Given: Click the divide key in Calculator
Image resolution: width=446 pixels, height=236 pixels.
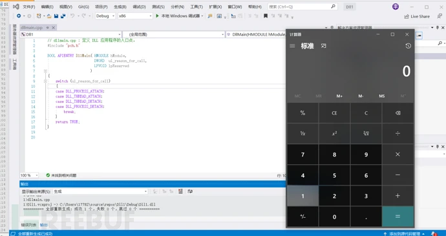Looking at the screenshot, I should tap(398, 133).
